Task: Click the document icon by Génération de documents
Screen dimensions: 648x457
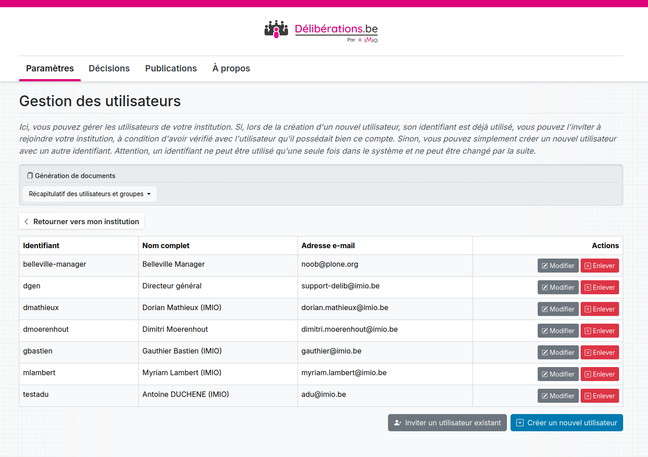Action: pos(30,175)
